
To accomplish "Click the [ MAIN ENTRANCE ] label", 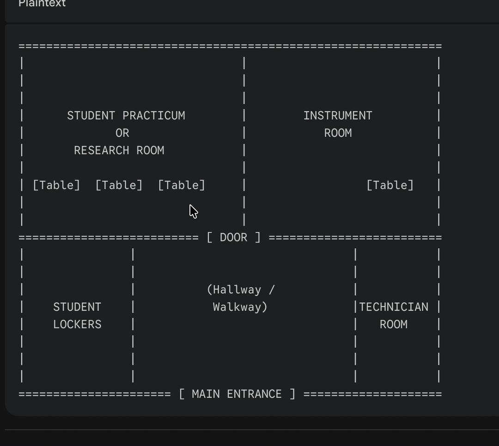I will coord(237,394).
